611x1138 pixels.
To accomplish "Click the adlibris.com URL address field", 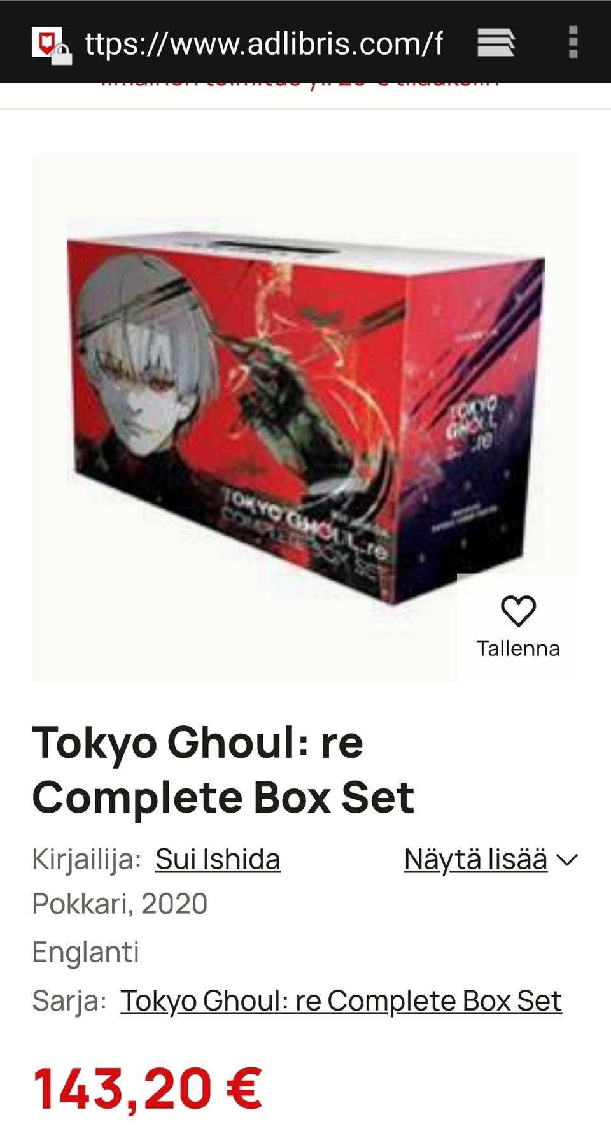I will pyautogui.click(x=264, y=43).
